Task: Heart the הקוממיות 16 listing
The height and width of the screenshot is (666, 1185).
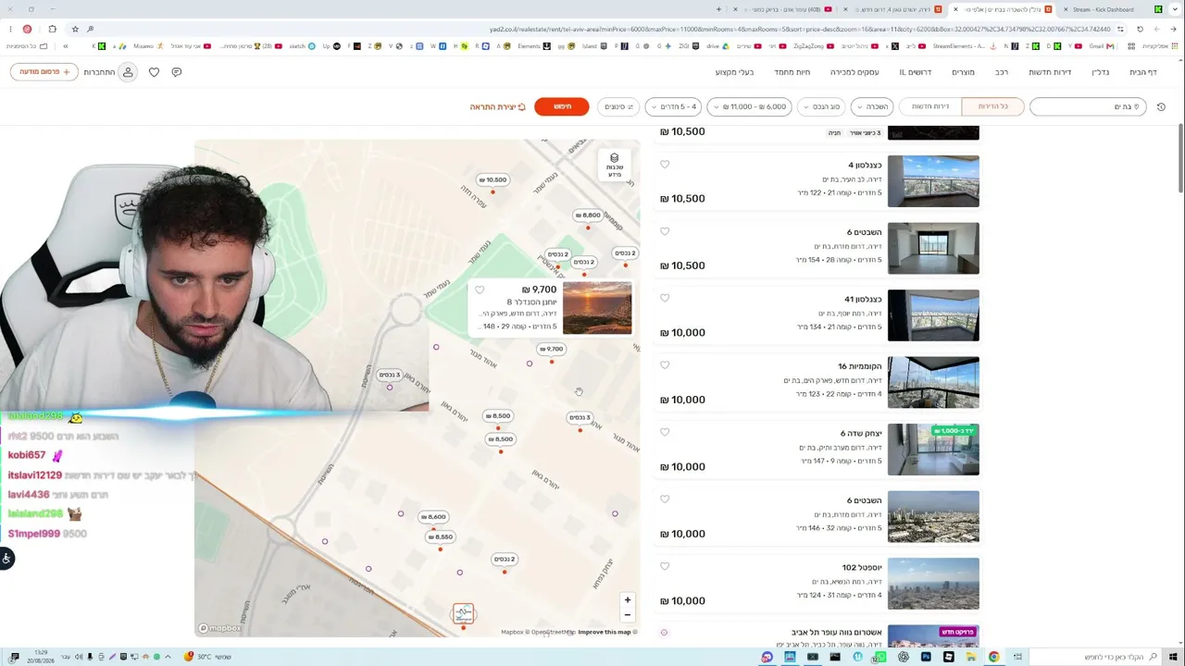Action: pyautogui.click(x=665, y=365)
